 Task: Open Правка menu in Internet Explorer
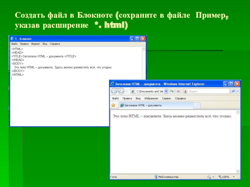(127, 98)
